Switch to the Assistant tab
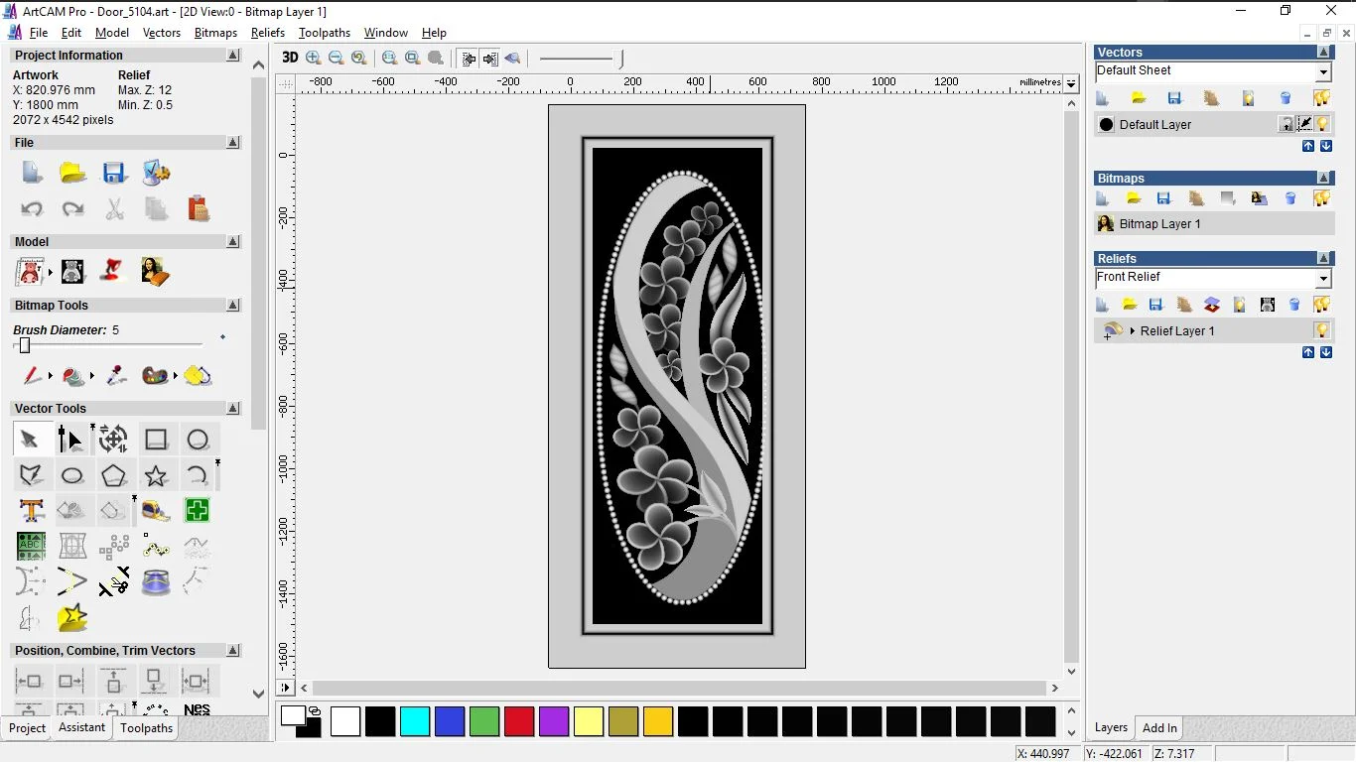Screen dimensions: 1356x762 tap(81, 727)
